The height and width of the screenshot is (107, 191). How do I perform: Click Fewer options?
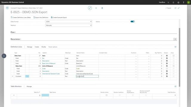coord(53,47)
